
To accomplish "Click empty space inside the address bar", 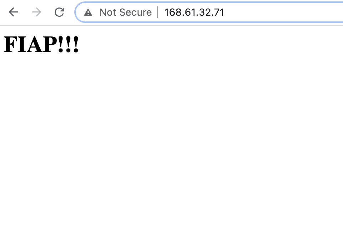I will pos(284,12).
